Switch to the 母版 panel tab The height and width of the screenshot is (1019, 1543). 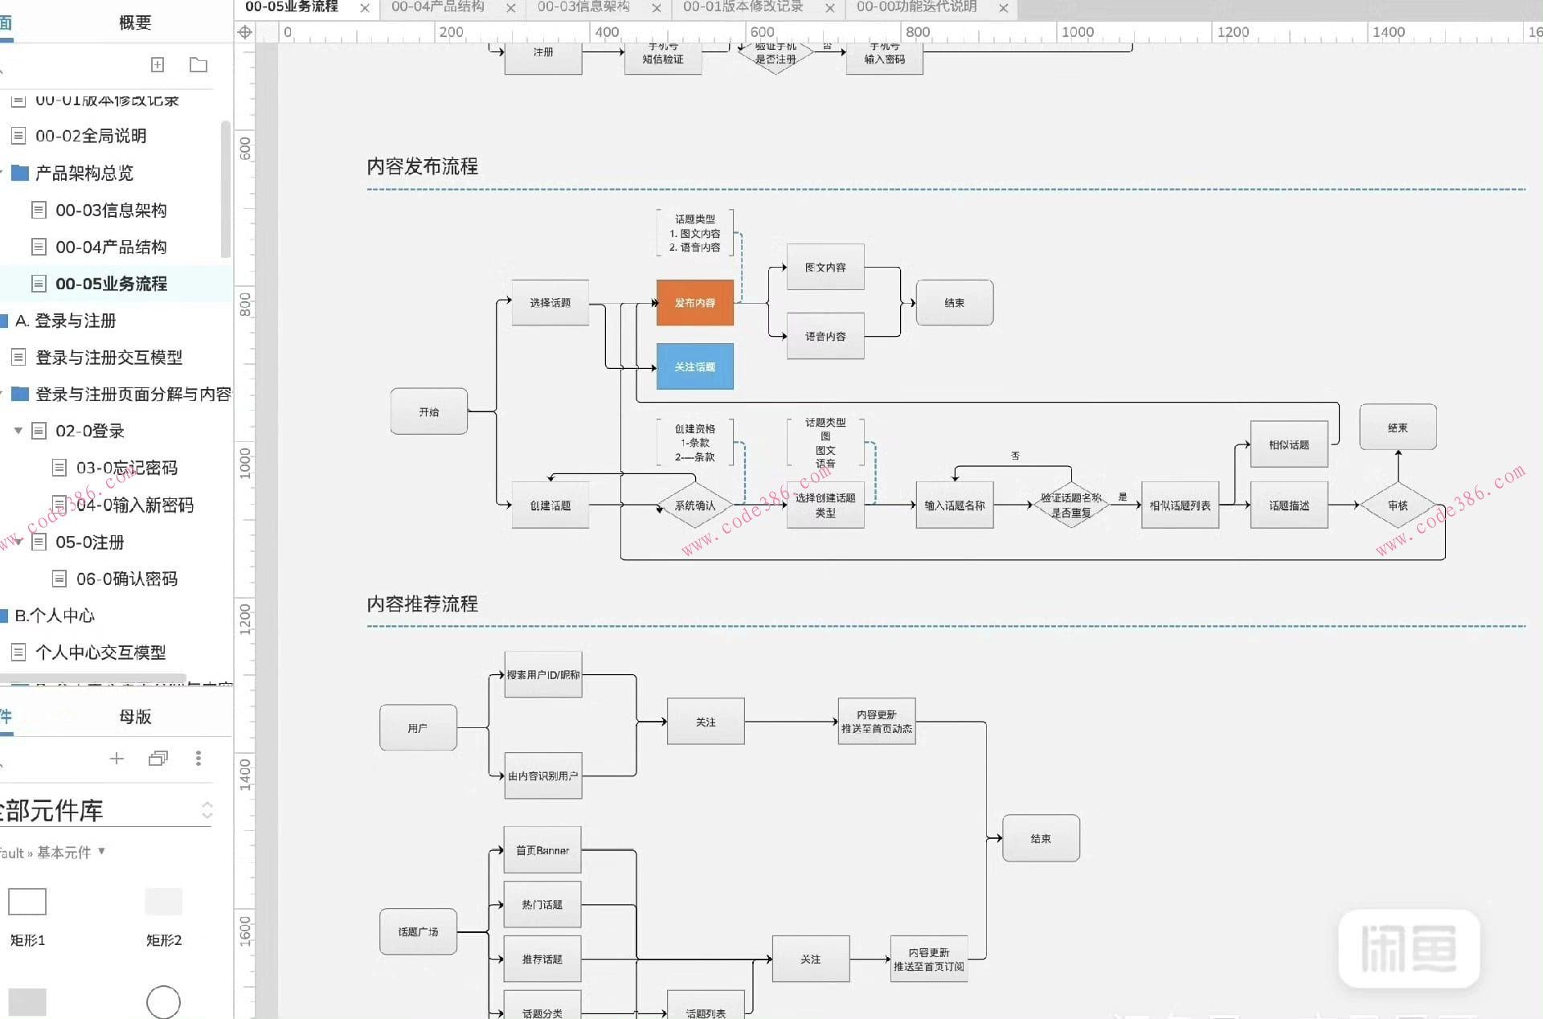[135, 716]
